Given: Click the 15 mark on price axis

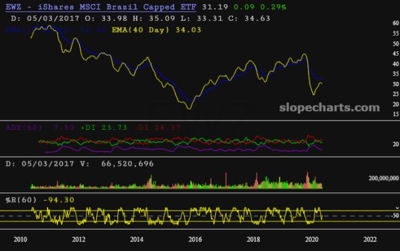Looking at the screenshot, I should pos(395,114).
